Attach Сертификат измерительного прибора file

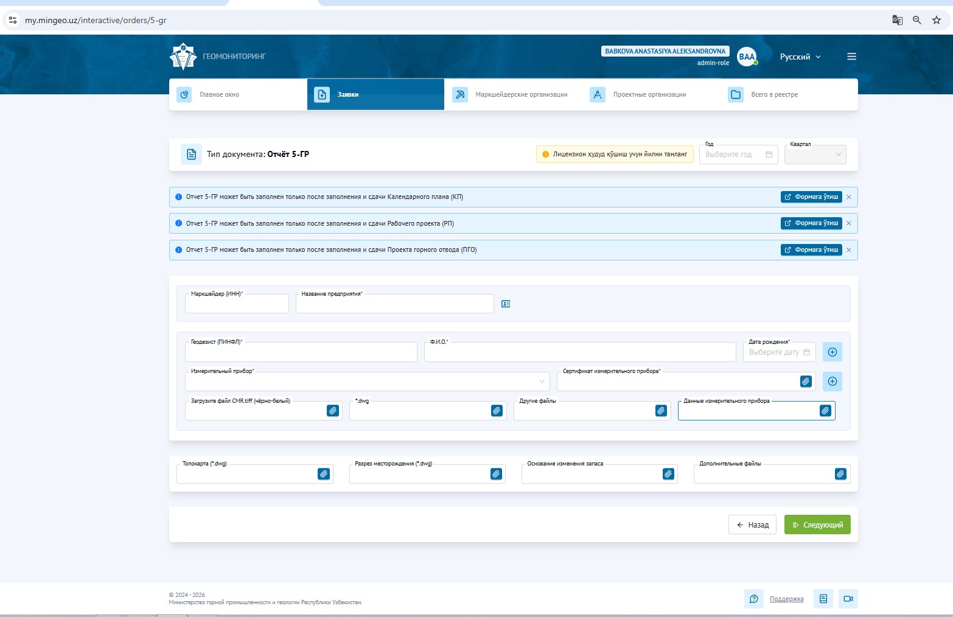tap(806, 382)
